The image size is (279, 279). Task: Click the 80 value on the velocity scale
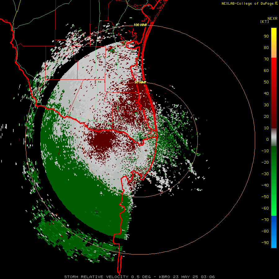tap(266, 47)
